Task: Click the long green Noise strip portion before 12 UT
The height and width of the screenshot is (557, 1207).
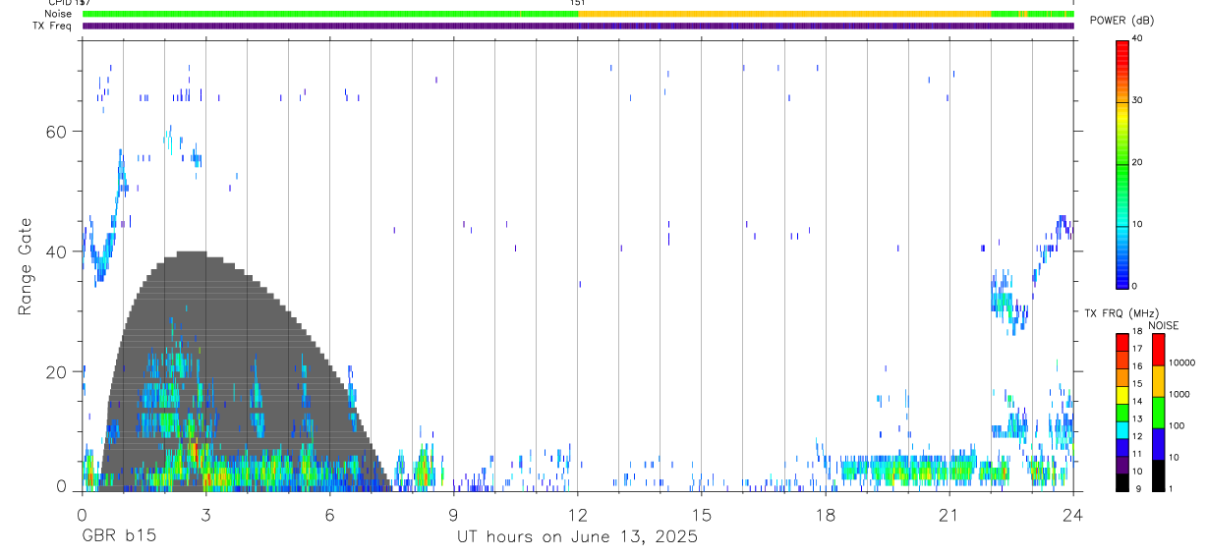Action: tap(330, 14)
